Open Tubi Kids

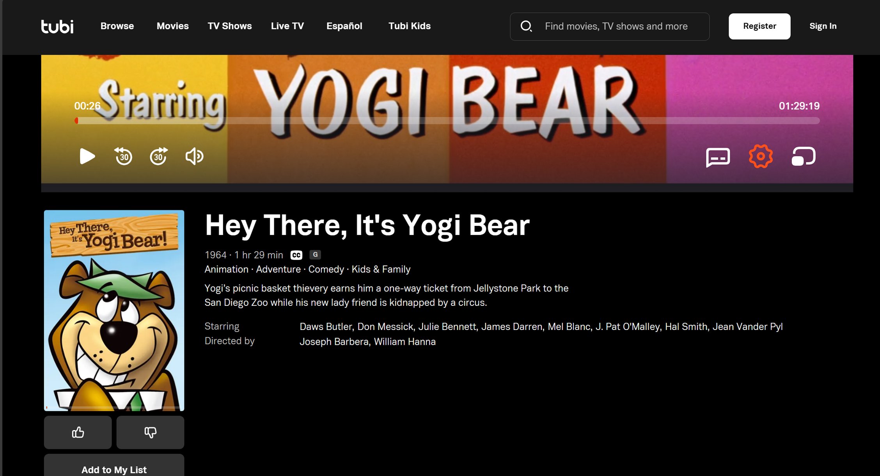point(410,26)
